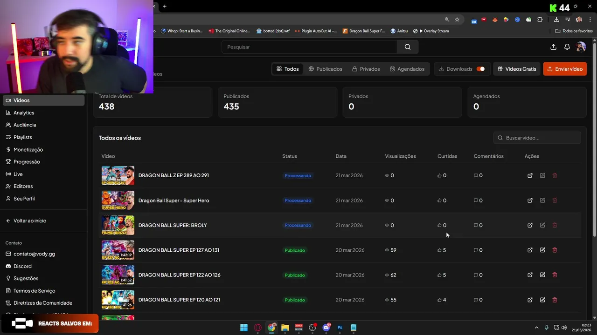Open Monetização in the sidebar
The height and width of the screenshot is (335, 597).
tap(44, 149)
